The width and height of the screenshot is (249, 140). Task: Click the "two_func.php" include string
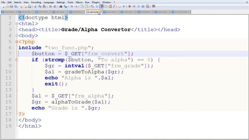pos(68,47)
